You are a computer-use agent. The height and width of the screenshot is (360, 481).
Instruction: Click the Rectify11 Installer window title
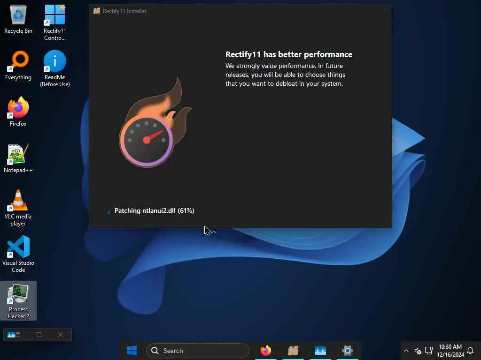click(x=124, y=11)
